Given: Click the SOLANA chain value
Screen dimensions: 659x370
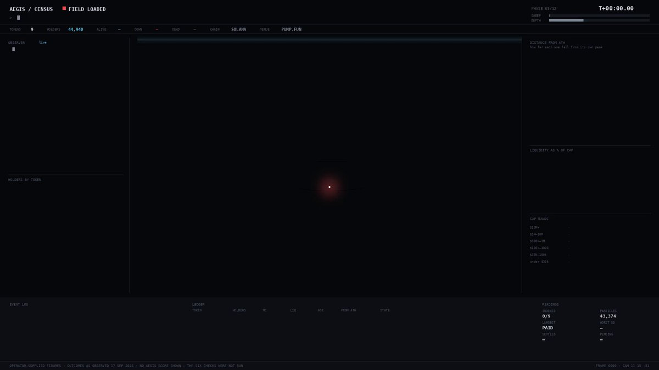Looking at the screenshot, I should 239,29.
